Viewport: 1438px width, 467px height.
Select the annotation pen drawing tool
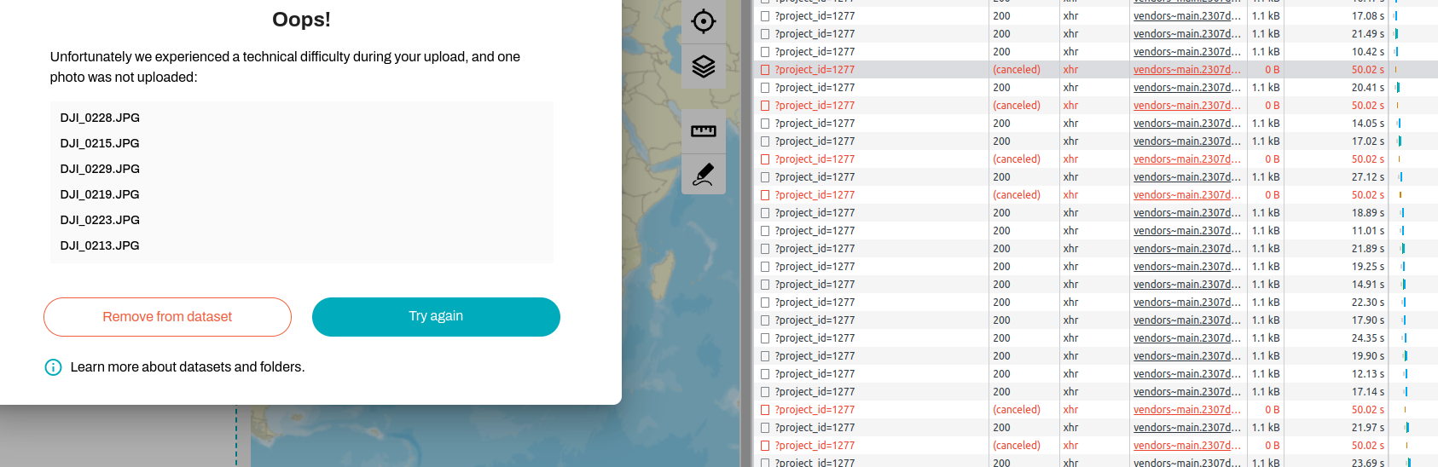[704, 174]
